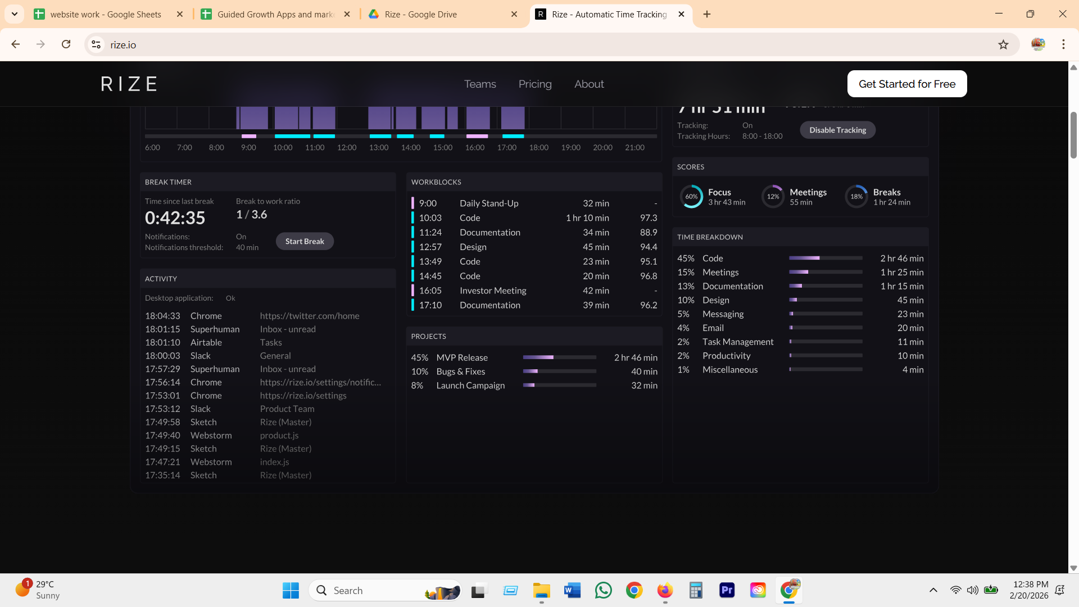Click the Focus score ring at 60%
The width and height of the screenshot is (1079, 607).
(691, 197)
